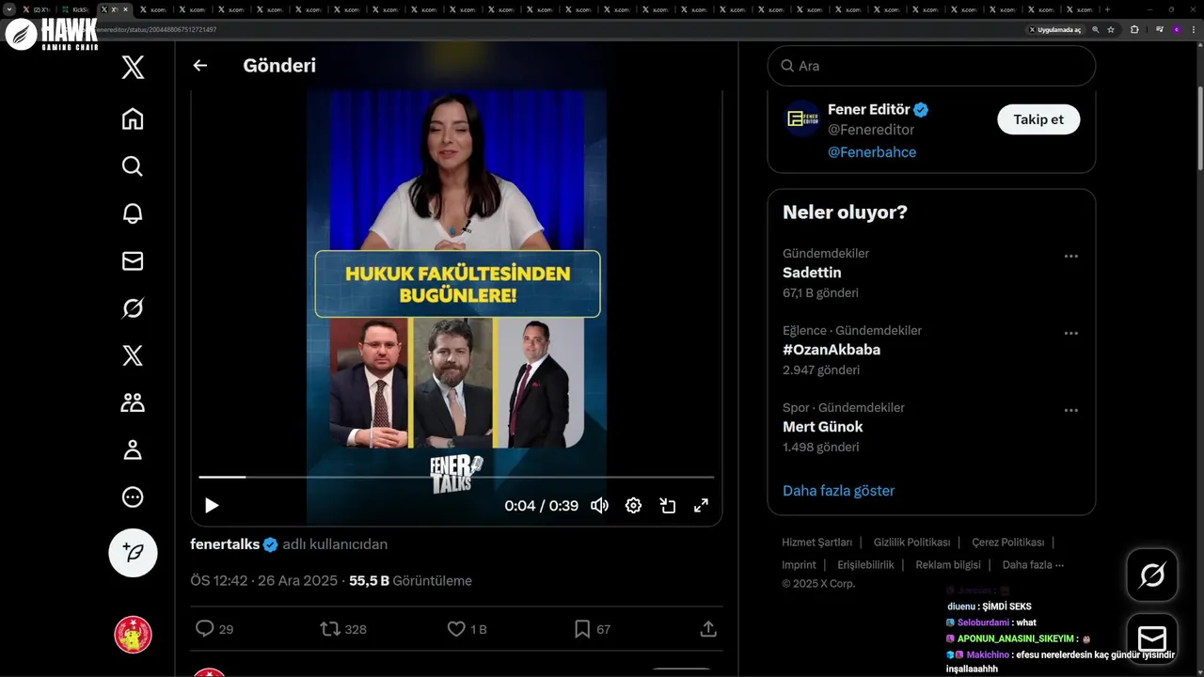This screenshot has width=1204, height=677.
Task: Open More circle-dots sidebar menu
Action: 133,497
